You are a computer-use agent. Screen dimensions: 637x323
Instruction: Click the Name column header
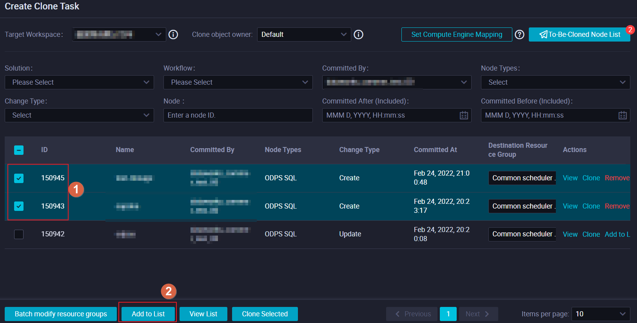pyautogui.click(x=125, y=150)
